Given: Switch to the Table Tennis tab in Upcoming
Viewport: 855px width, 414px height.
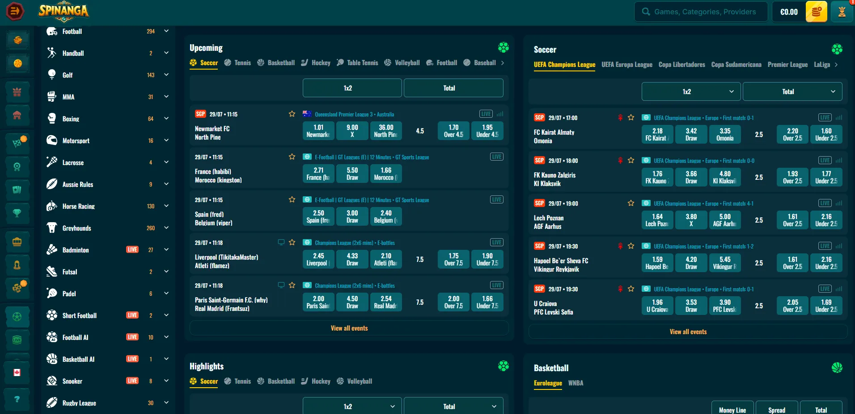Looking at the screenshot, I should (357, 63).
